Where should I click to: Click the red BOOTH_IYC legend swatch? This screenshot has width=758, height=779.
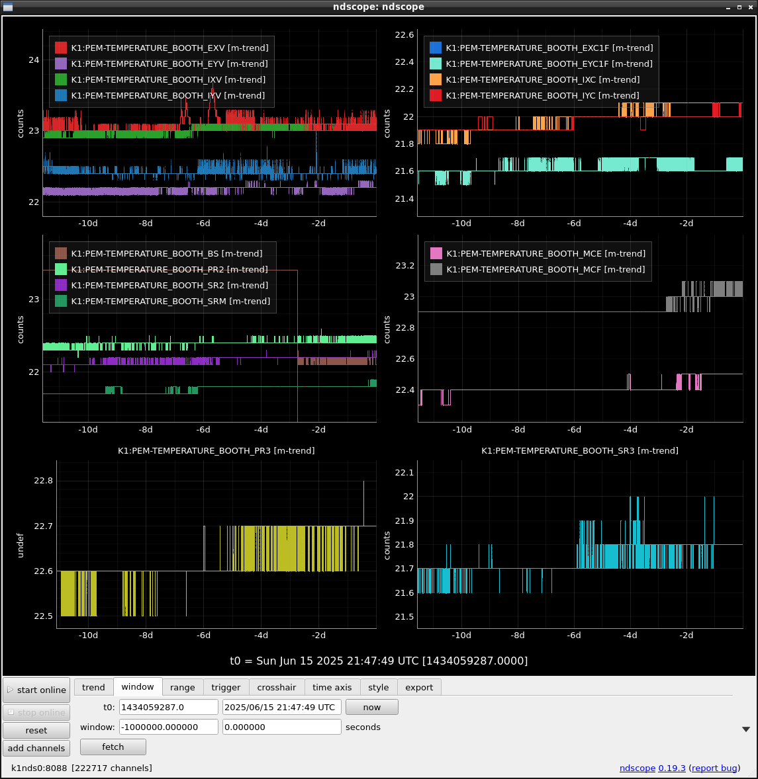[x=435, y=95]
